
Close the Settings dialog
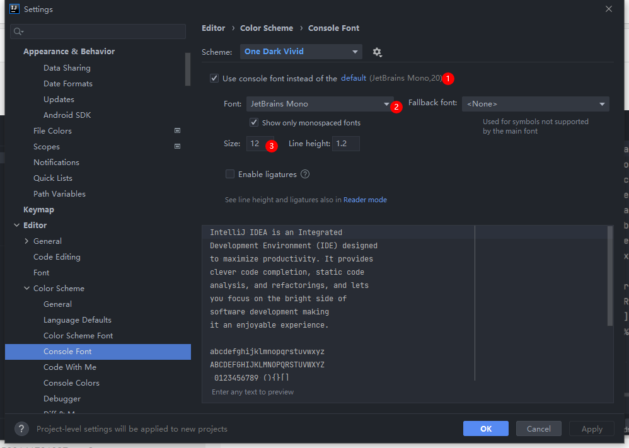[x=609, y=9]
